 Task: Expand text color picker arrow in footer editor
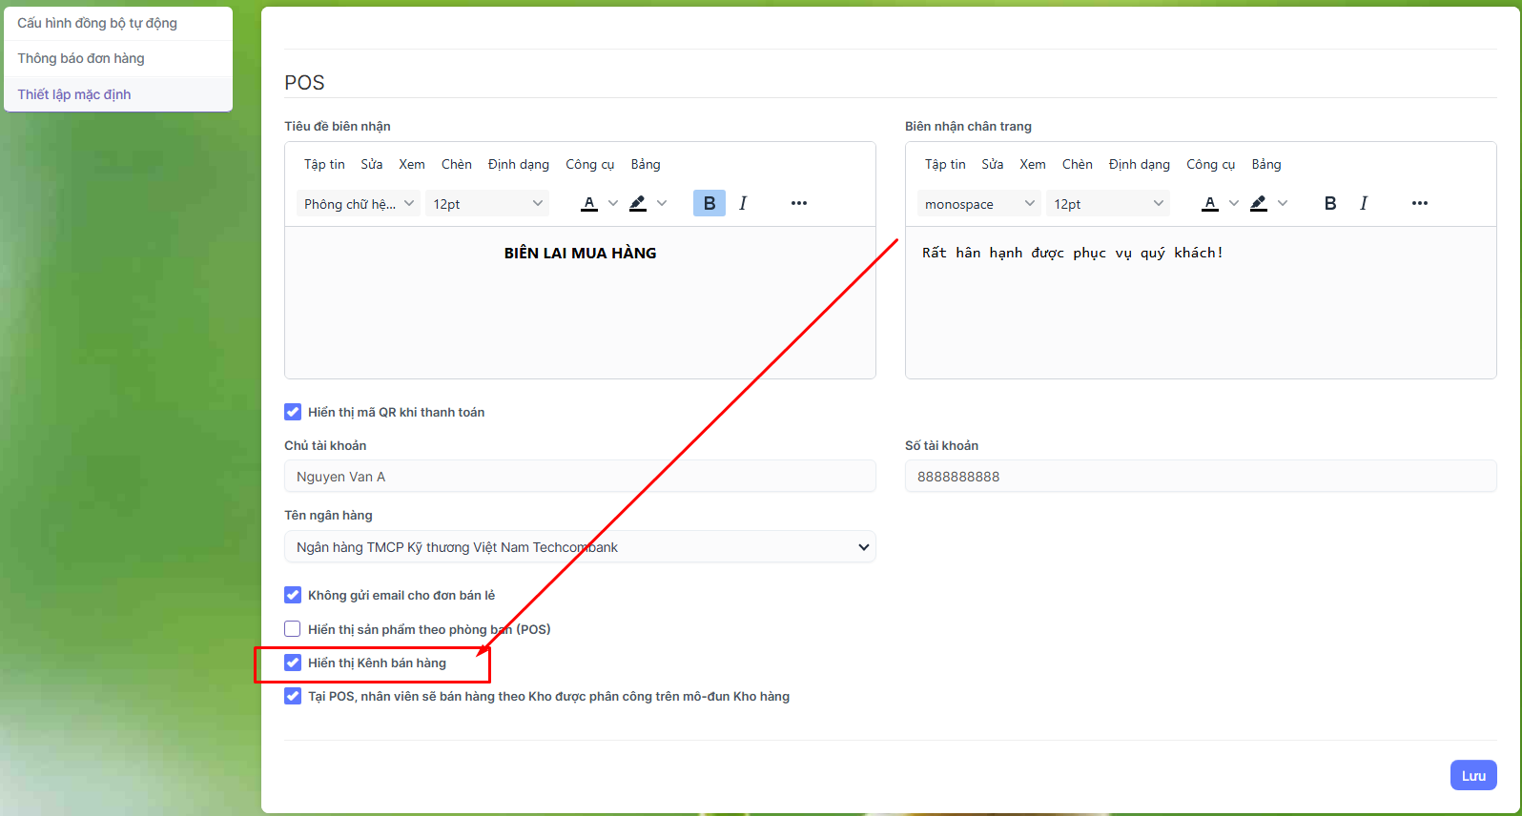click(1234, 203)
